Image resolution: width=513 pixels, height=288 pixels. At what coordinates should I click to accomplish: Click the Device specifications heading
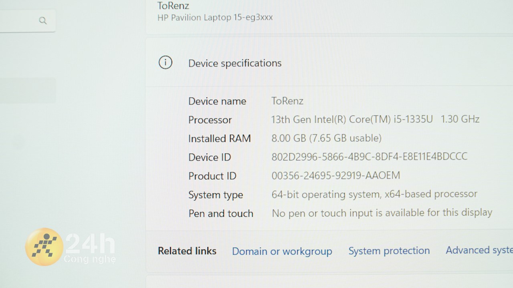pyautogui.click(x=235, y=63)
